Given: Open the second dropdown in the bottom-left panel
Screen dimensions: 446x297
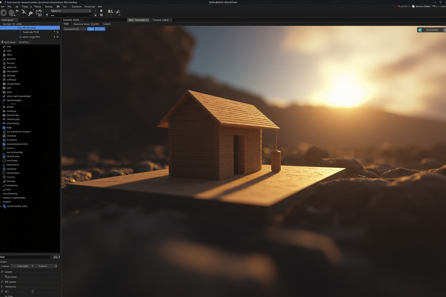Looking at the screenshot, I should (x=46, y=266).
